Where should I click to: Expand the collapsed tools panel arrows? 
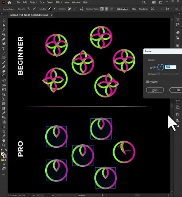tap(2, 14)
